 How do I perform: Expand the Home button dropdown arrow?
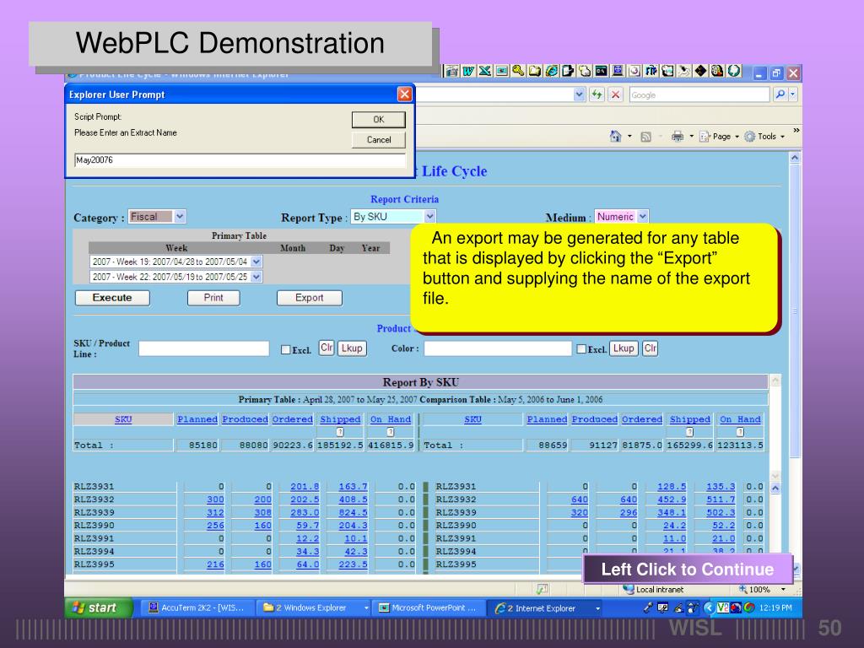click(629, 136)
